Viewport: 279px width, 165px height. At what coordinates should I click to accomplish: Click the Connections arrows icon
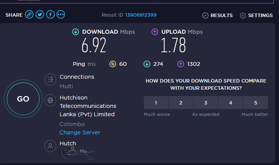point(50,79)
